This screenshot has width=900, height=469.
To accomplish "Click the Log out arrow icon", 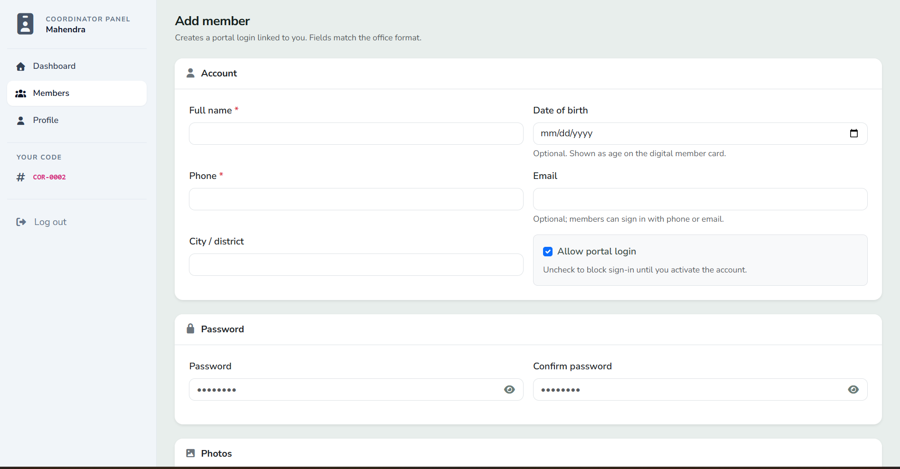I will (x=21, y=222).
